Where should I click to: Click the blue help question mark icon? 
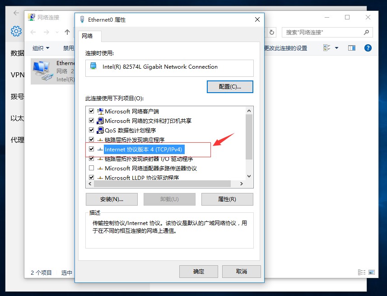(x=368, y=48)
